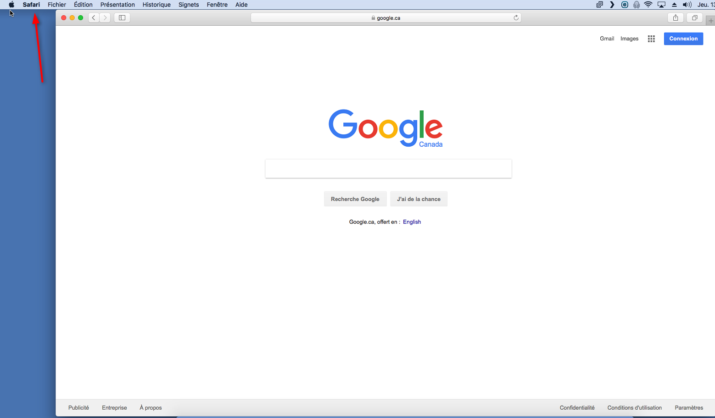
Task: Open the À propos footer link
Action: tap(151, 407)
